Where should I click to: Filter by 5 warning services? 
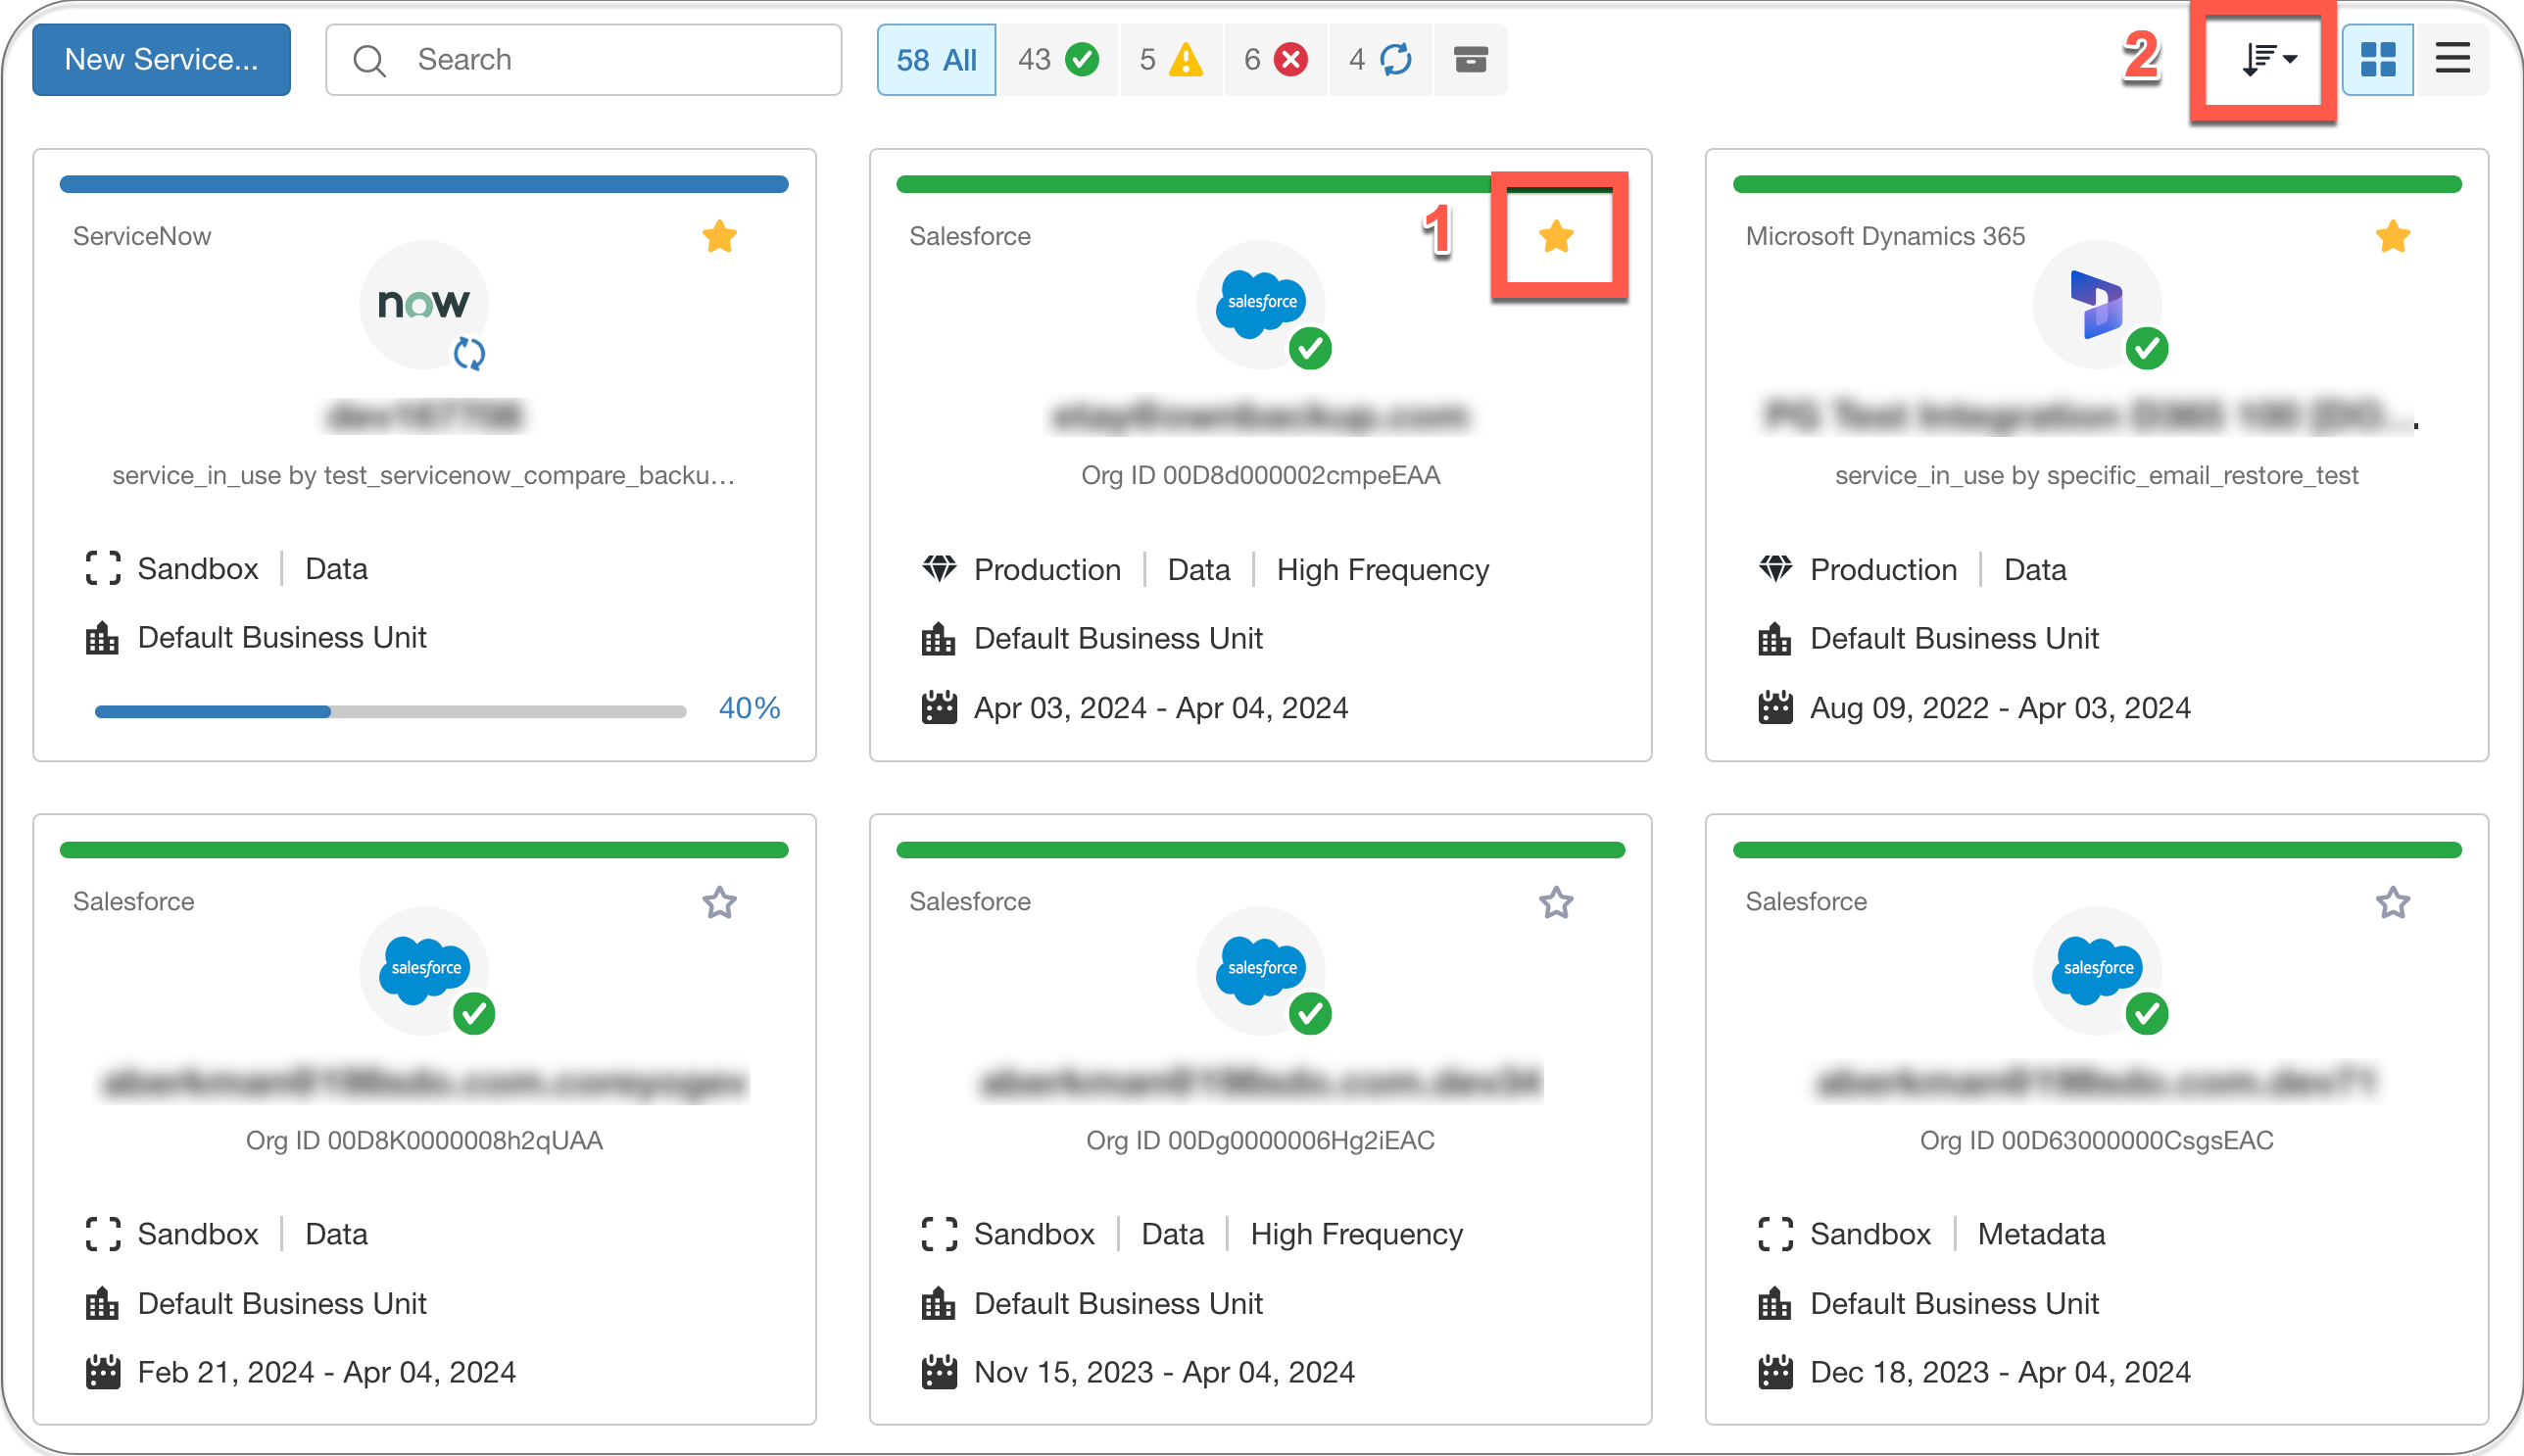pyautogui.click(x=1171, y=60)
